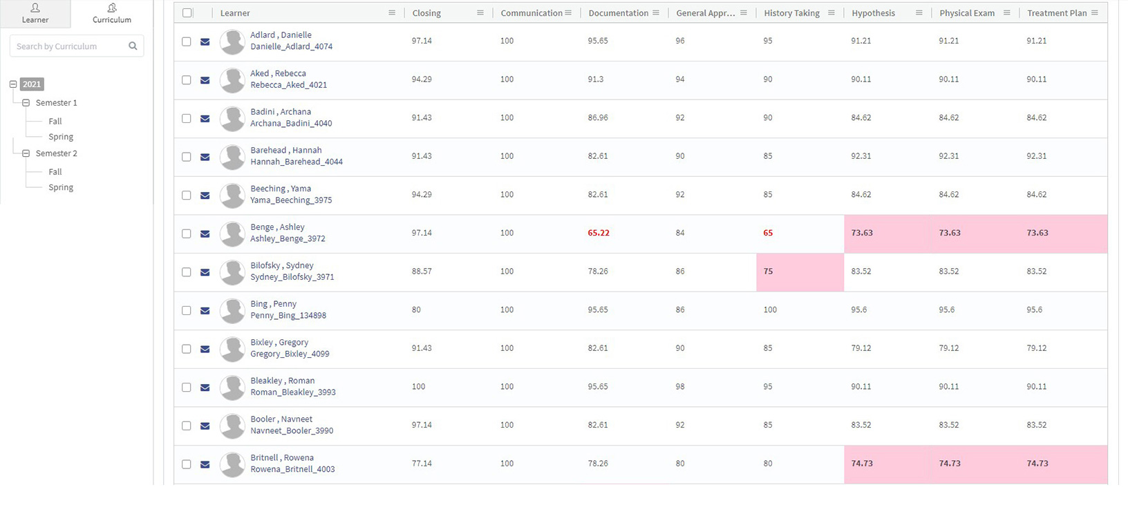This screenshot has height=514, width=1128.
Task: Open learner name Bleakley, Roman
Action: pyautogui.click(x=282, y=381)
